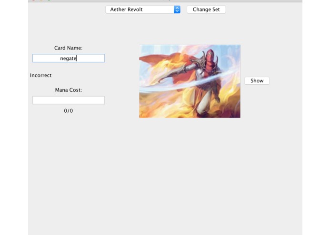Viewport: 331px width, 235px height.
Task: Click the card artwork image
Action: (x=190, y=81)
